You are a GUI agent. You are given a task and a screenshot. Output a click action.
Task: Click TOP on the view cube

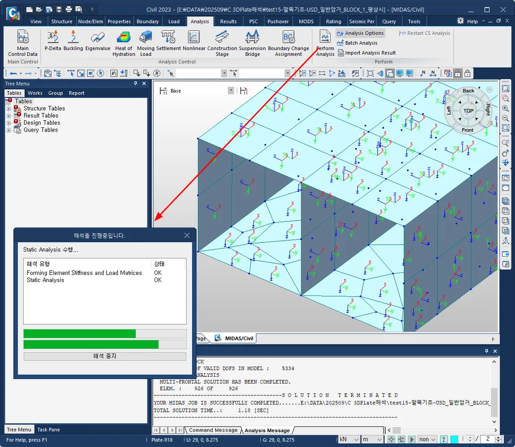(x=468, y=111)
